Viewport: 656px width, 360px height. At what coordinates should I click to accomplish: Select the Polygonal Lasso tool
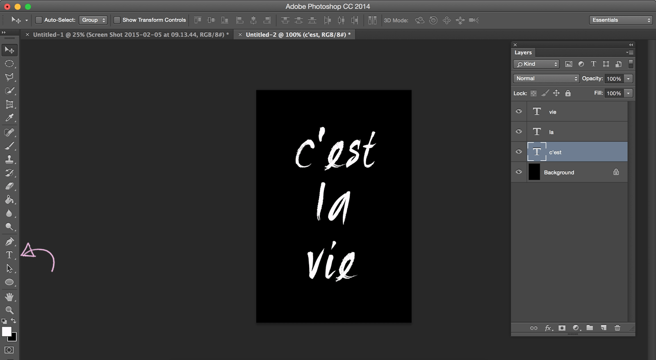coord(9,77)
